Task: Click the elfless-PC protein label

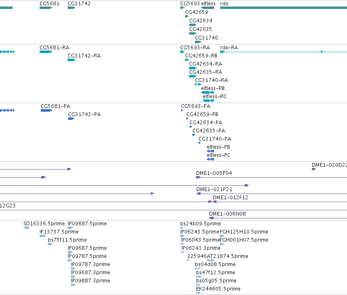Action: pos(219,156)
